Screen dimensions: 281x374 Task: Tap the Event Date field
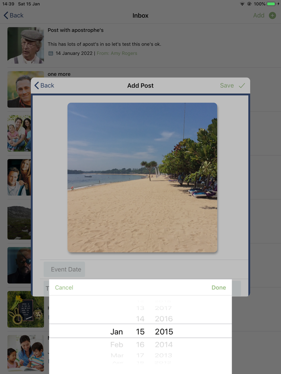64,269
